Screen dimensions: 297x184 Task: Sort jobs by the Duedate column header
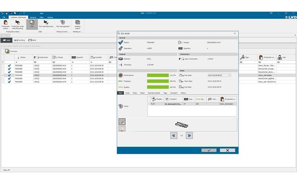coord(99,57)
